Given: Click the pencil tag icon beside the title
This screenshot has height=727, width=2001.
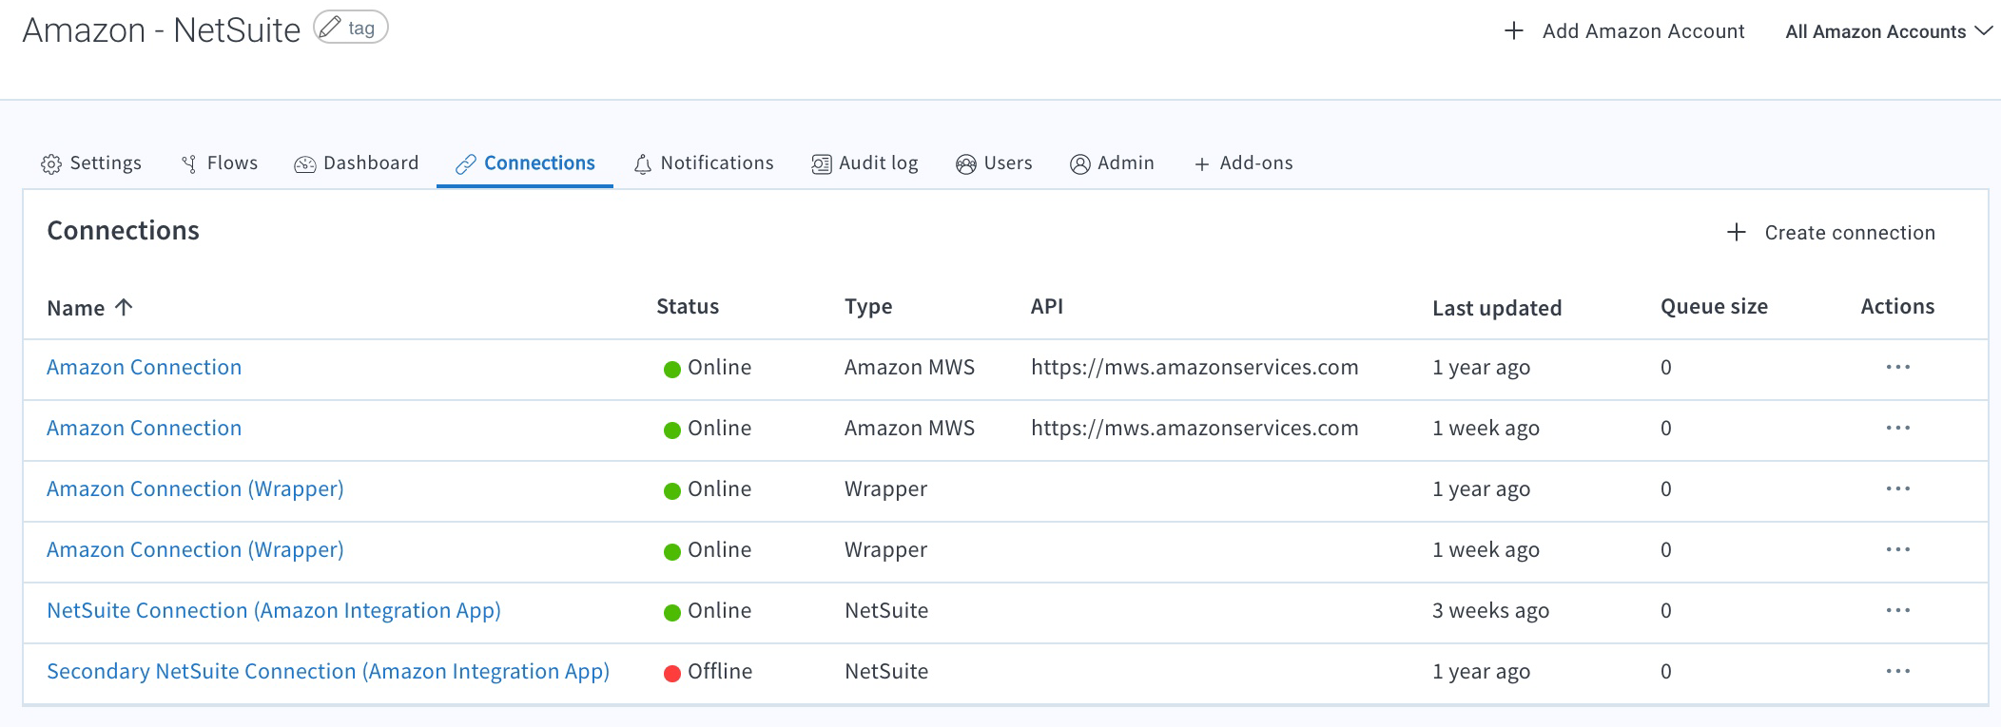Looking at the screenshot, I should 330,28.
